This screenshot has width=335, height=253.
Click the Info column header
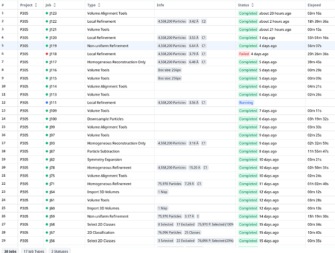point(161,5)
